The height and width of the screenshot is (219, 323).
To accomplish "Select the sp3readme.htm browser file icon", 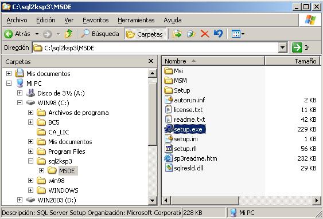I will (x=168, y=158).
